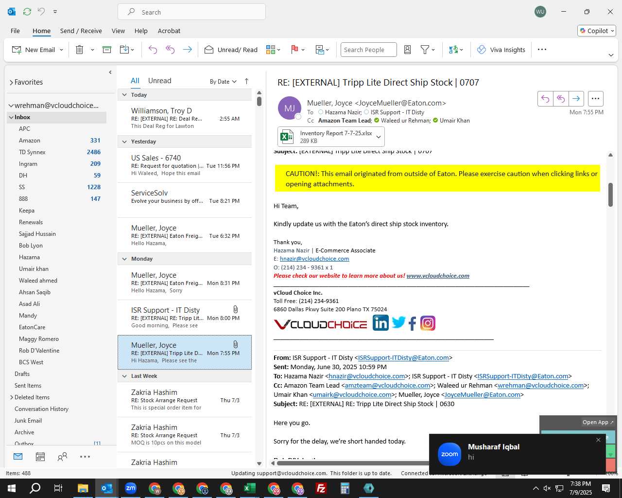Open the Acrobat tab
The width and height of the screenshot is (622, 498).
pos(169,31)
